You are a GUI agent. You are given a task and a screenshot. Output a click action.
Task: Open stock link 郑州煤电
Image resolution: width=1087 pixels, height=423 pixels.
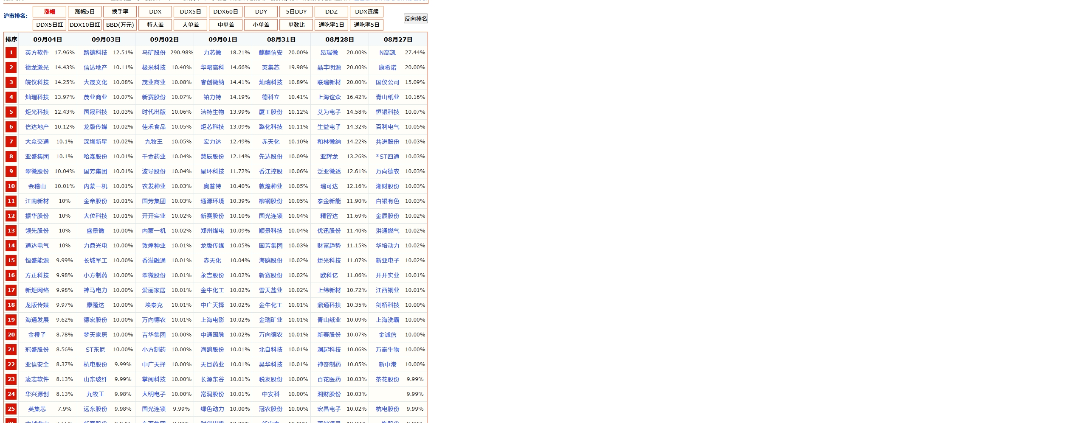click(x=212, y=231)
